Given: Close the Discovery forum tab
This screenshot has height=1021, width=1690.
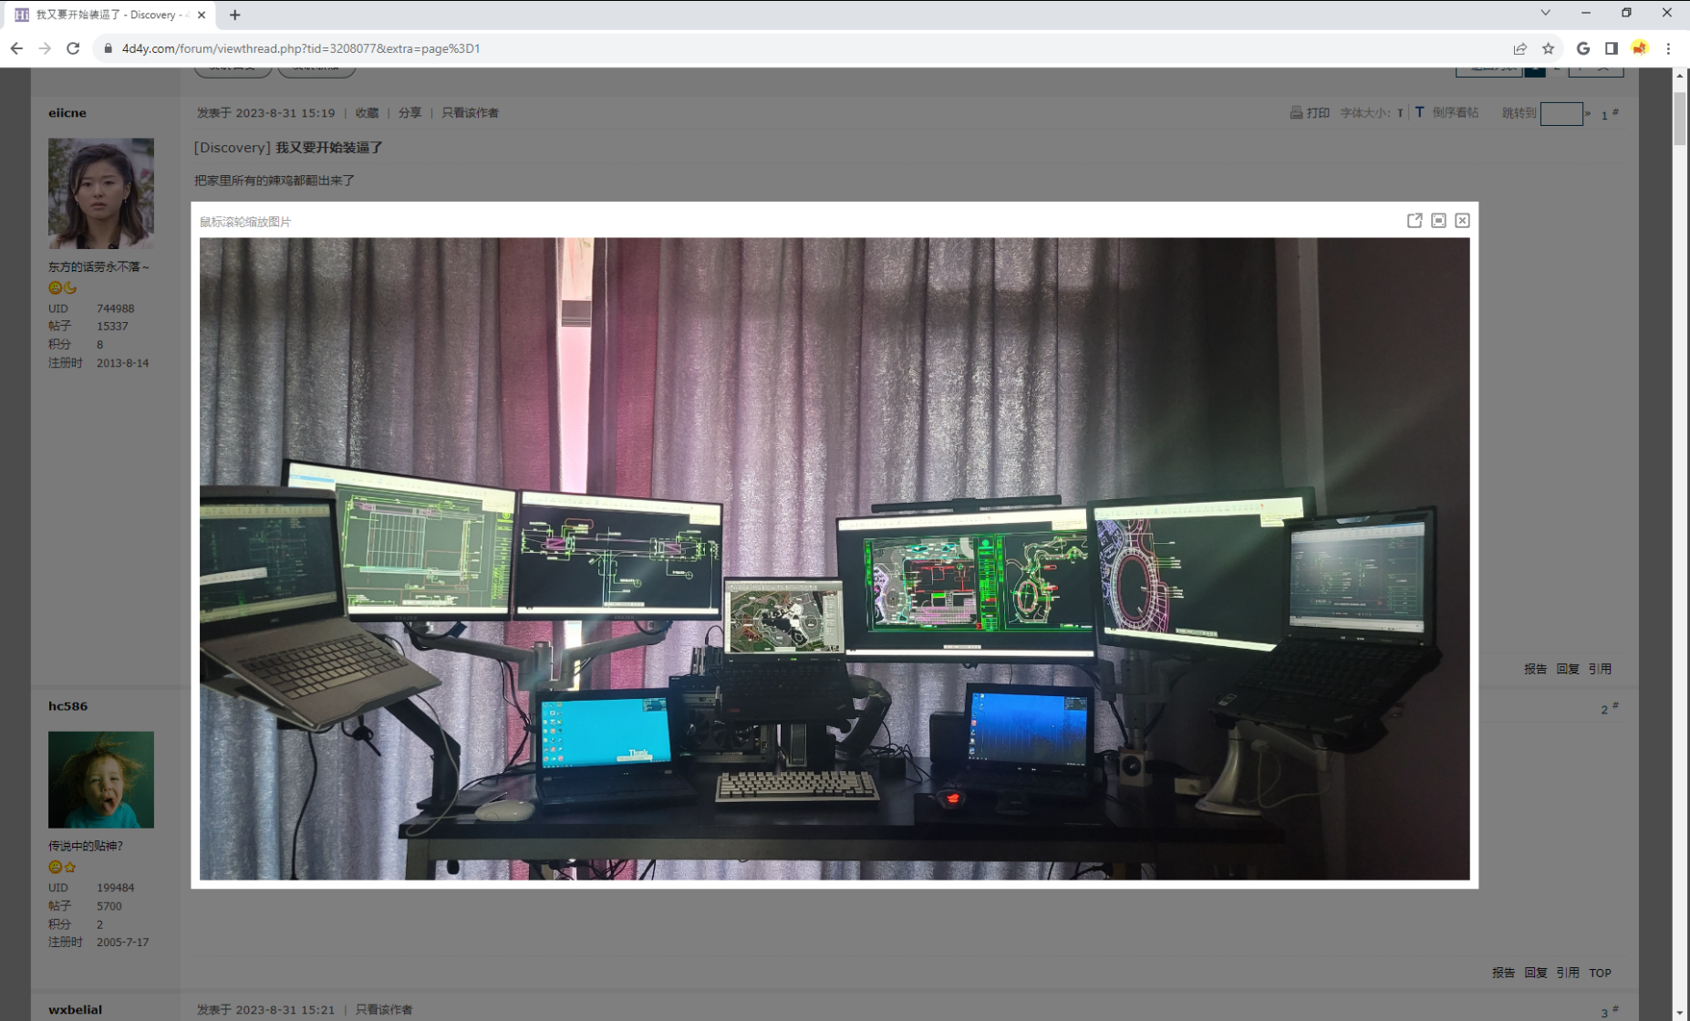Looking at the screenshot, I should pos(202,15).
